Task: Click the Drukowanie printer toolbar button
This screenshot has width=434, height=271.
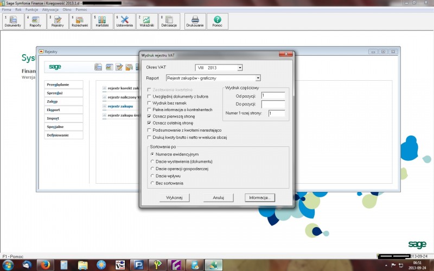Action: pos(195,21)
